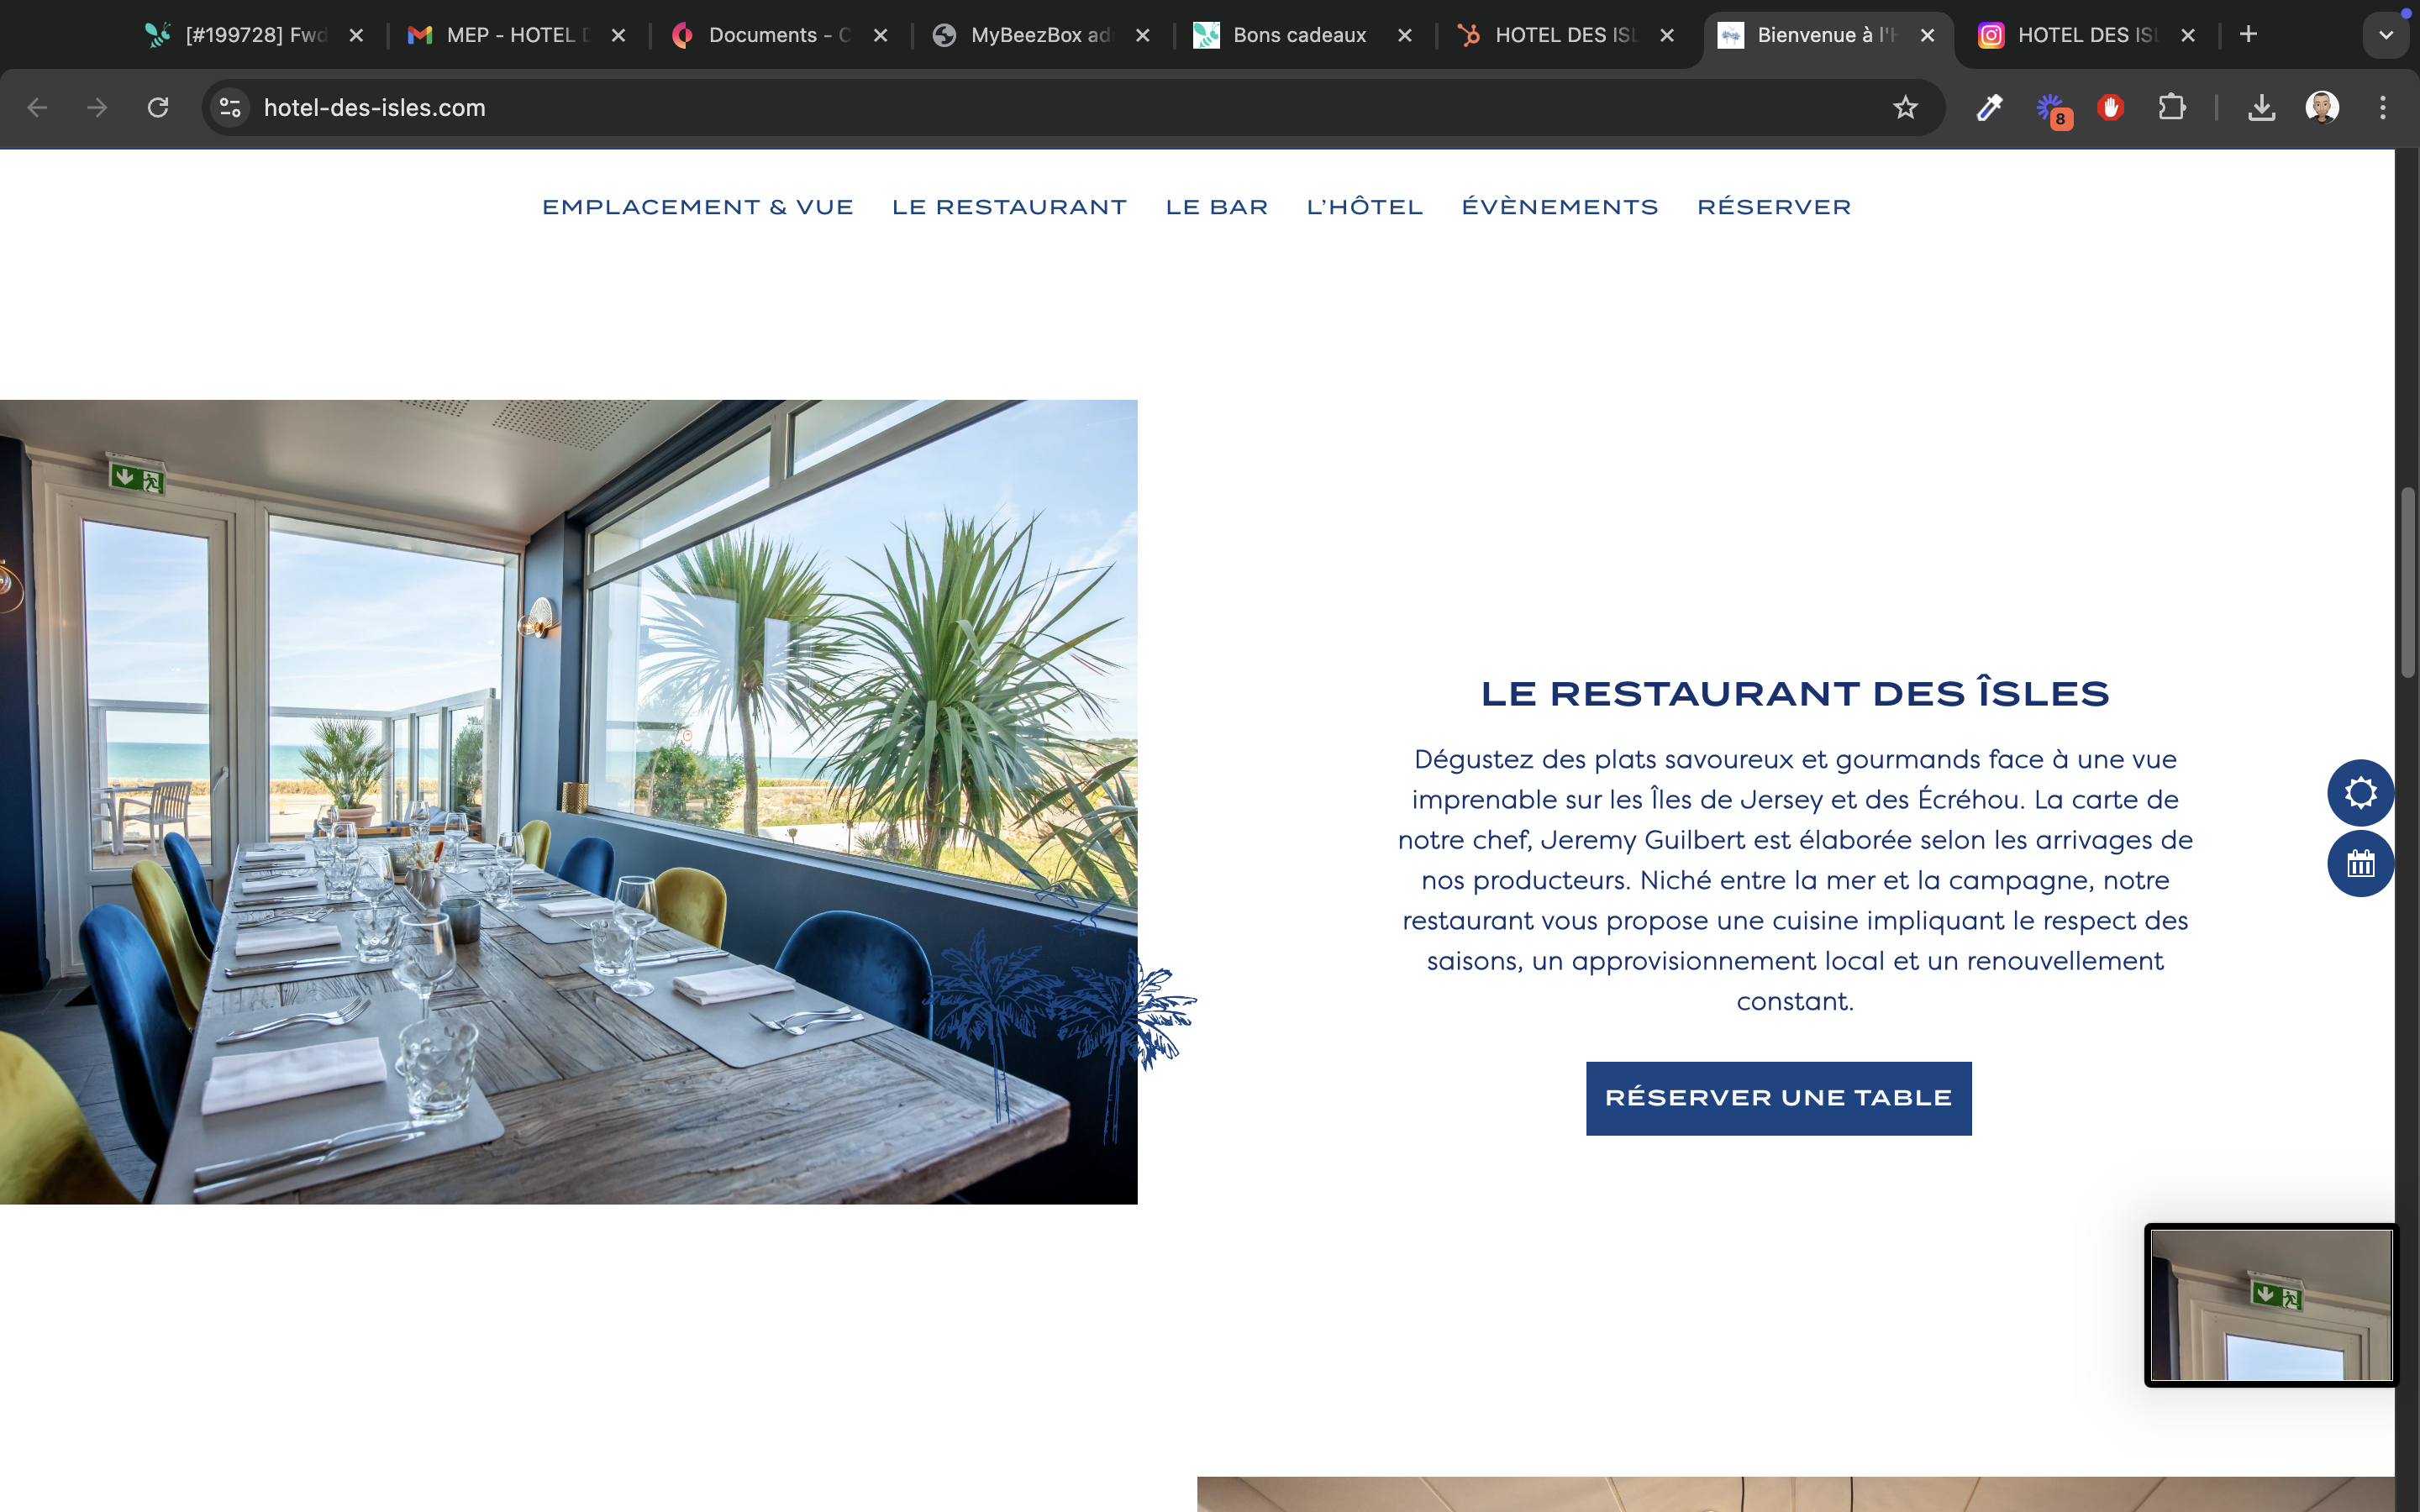The height and width of the screenshot is (1512, 2420).
Task: Click the floating round gear icon
Action: point(2360,793)
